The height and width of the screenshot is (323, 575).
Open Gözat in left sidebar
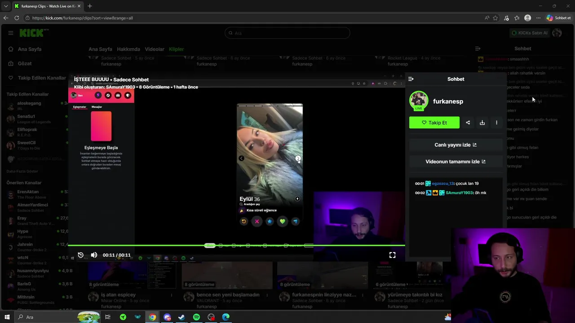(x=25, y=63)
